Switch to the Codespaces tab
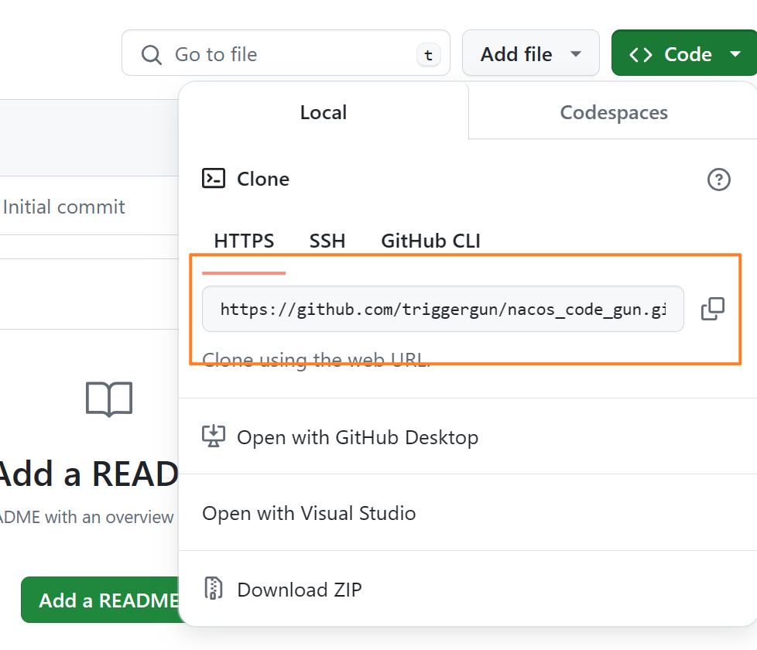The image size is (757, 650). 613,112
